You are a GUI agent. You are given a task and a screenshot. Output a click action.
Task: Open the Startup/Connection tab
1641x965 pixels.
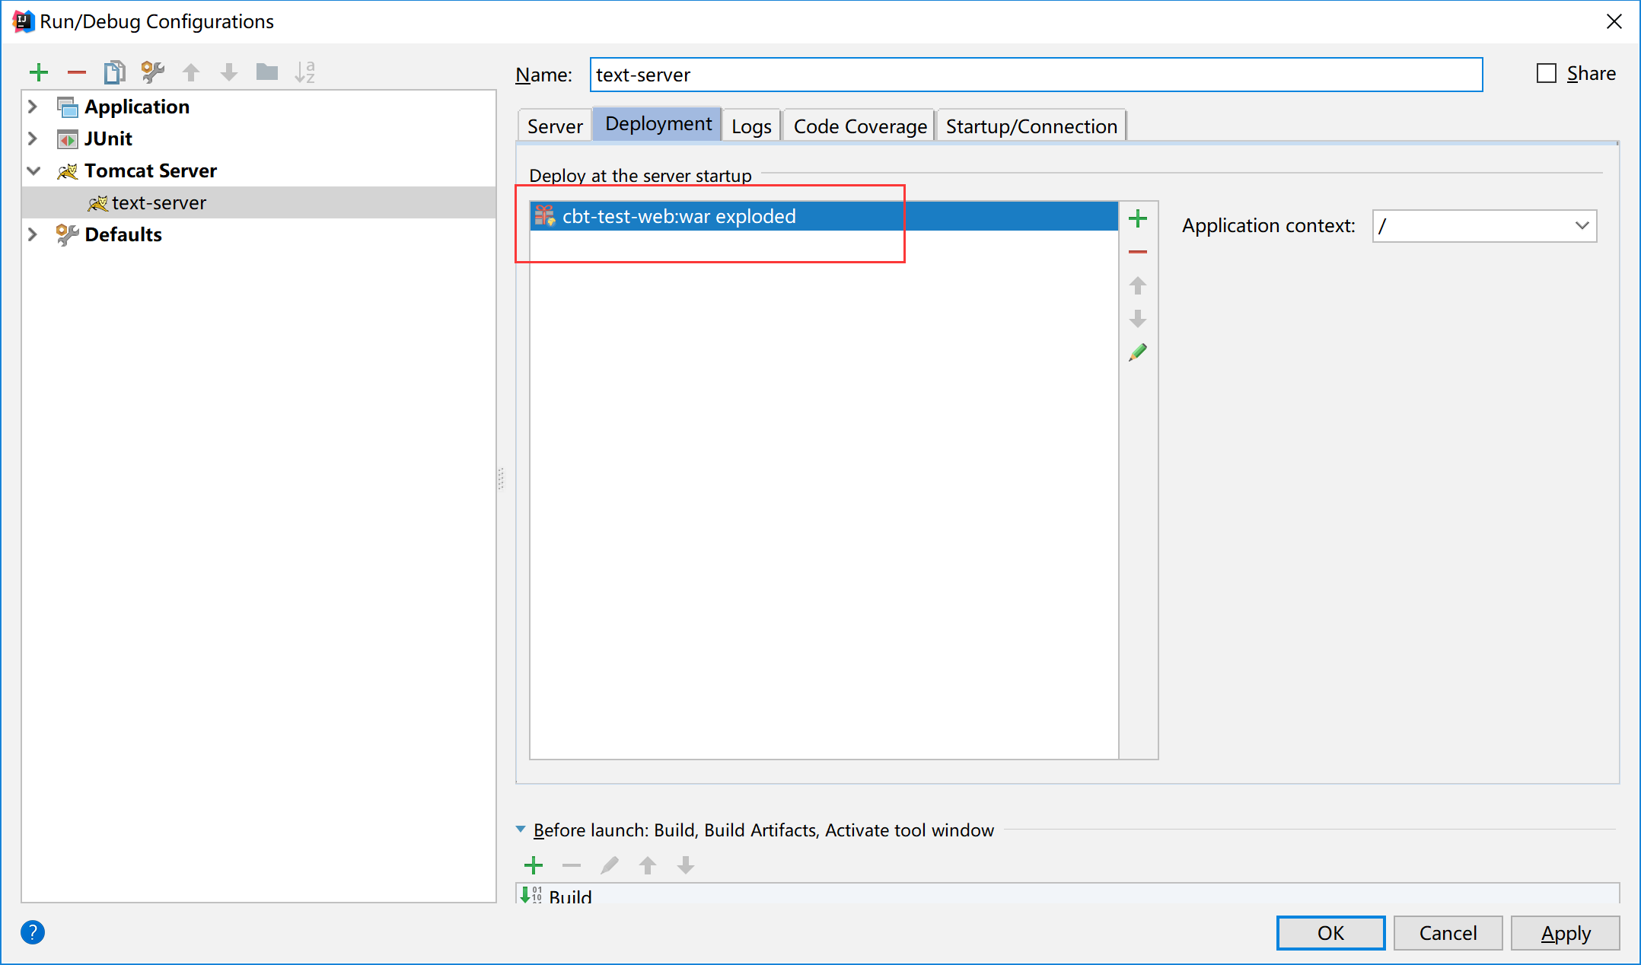pyautogui.click(x=1031, y=126)
